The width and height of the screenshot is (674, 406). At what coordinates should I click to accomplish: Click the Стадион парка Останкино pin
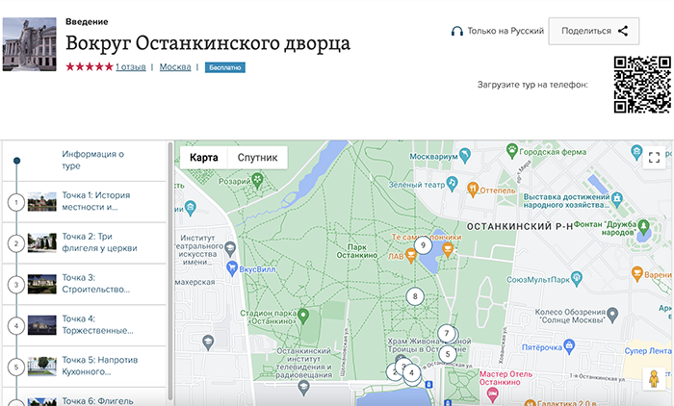(x=303, y=316)
